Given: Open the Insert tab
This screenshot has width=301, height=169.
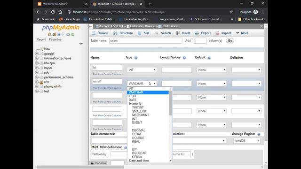Looking at the screenshot, I should [183, 33].
